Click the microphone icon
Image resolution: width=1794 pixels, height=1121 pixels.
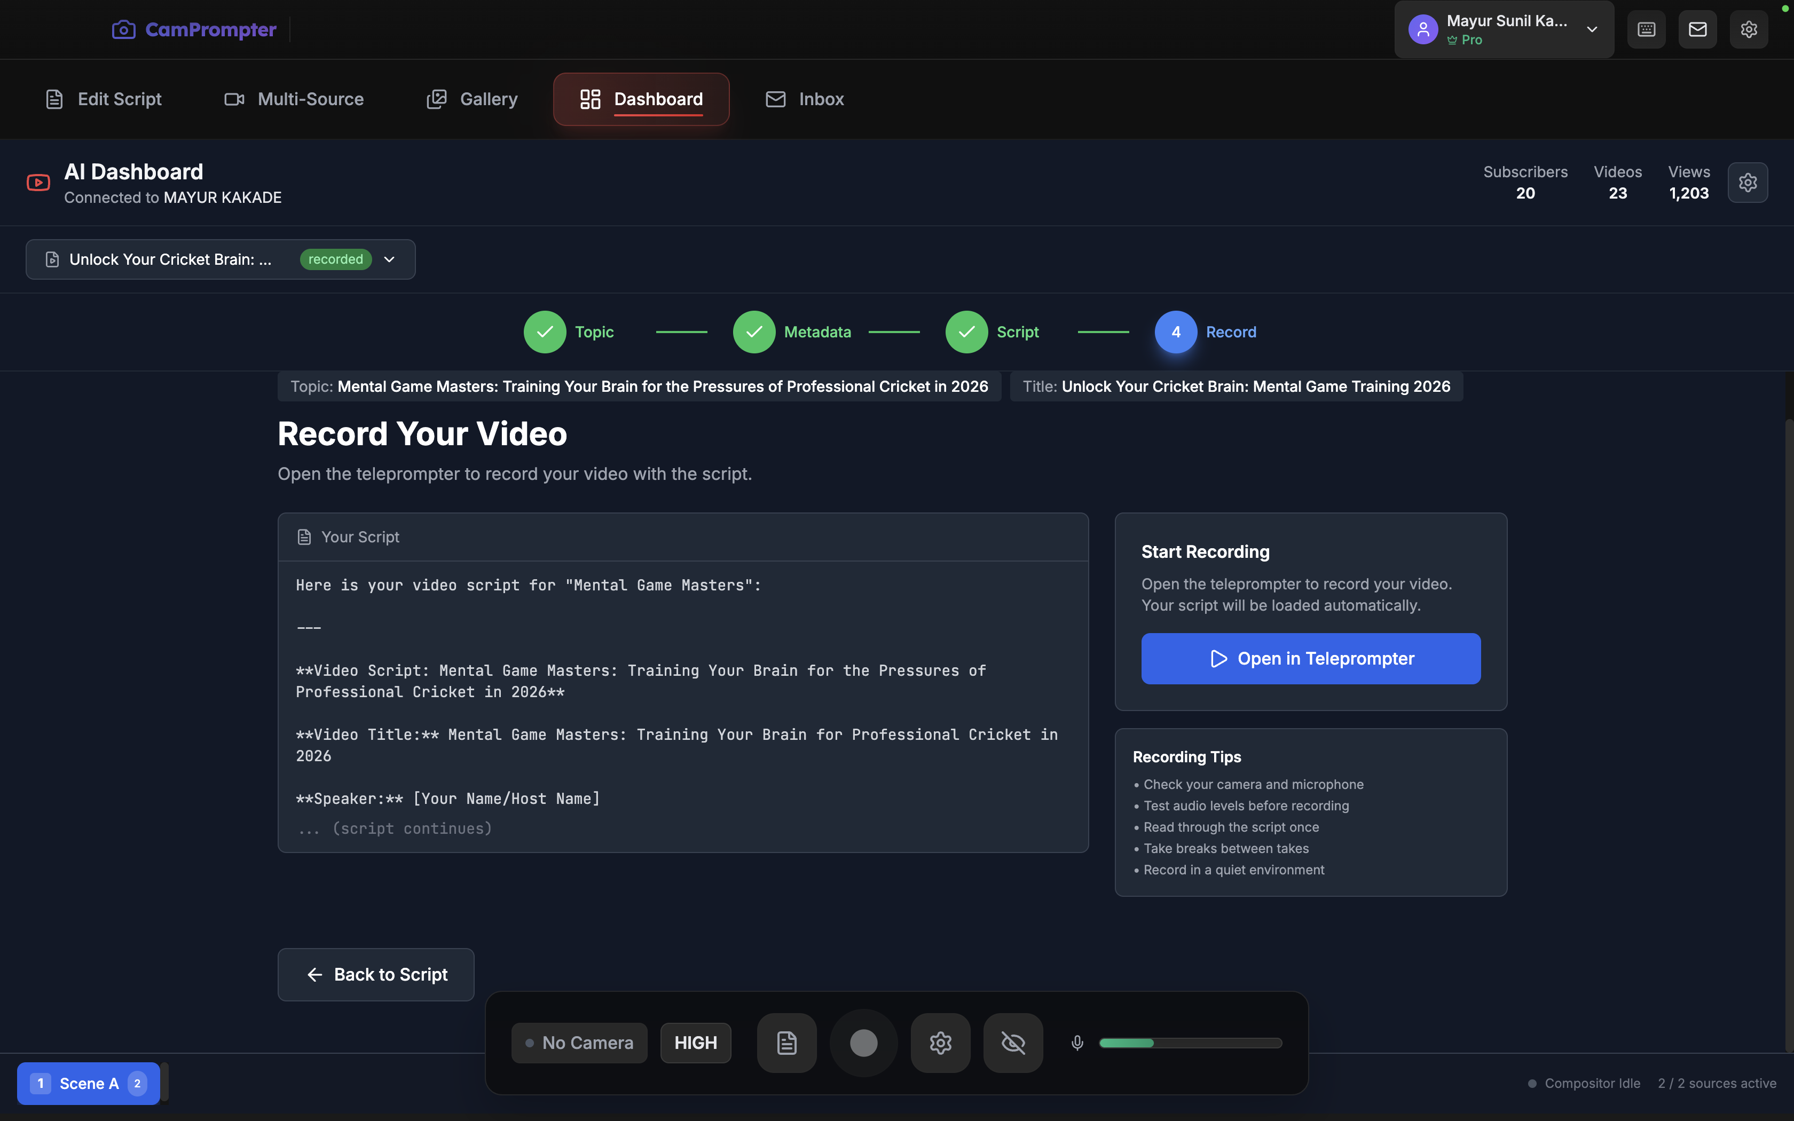click(1077, 1043)
